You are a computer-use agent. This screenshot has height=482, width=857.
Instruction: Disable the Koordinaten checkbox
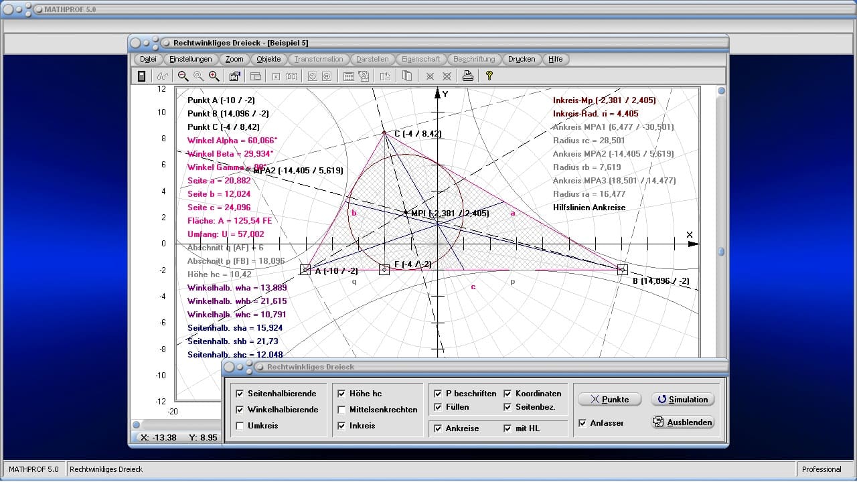(508, 394)
